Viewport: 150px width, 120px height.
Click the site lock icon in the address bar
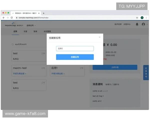click(x=17, y=18)
